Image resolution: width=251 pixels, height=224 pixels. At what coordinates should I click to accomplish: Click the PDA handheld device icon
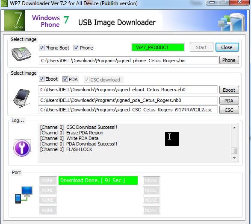coord(22,98)
